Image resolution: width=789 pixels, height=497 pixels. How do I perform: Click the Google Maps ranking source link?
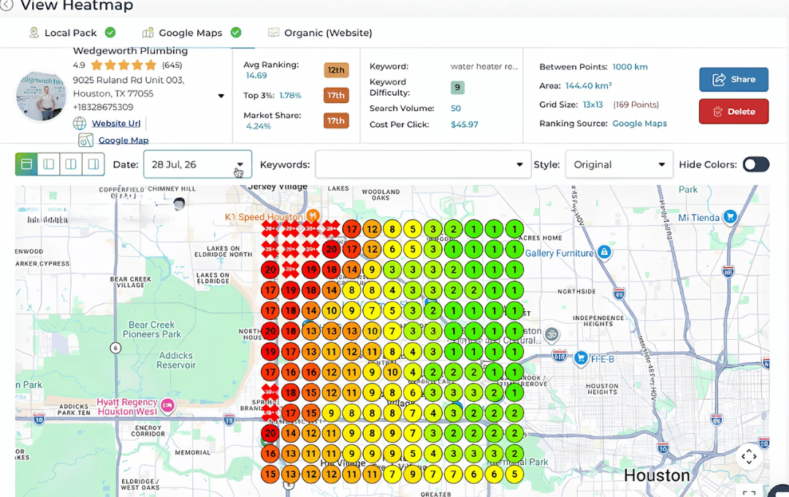tap(639, 124)
